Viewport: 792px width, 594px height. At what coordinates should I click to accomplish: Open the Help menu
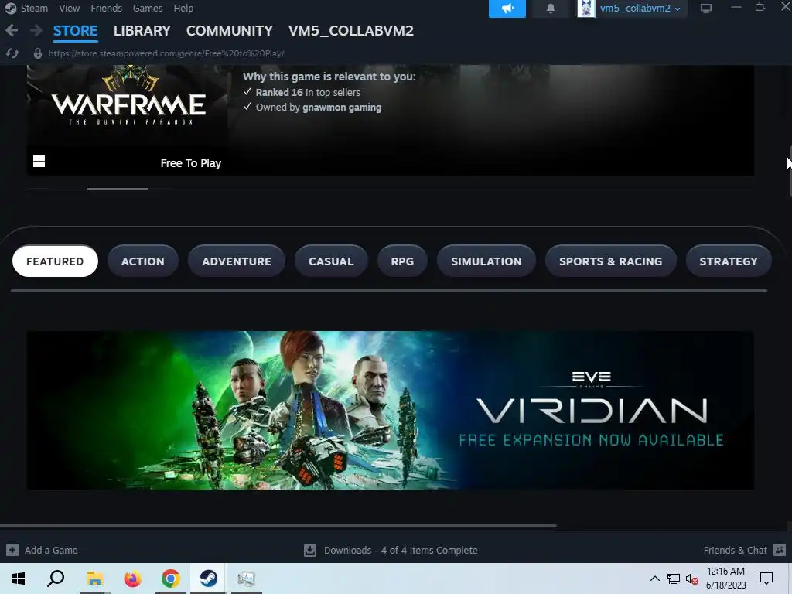point(183,8)
